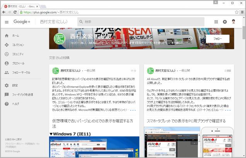Click the scrollbar down arrow
This screenshot has height=158, width=246.
(x=244, y=156)
